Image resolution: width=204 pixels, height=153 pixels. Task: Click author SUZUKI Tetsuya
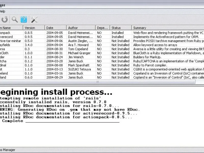(80, 69)
